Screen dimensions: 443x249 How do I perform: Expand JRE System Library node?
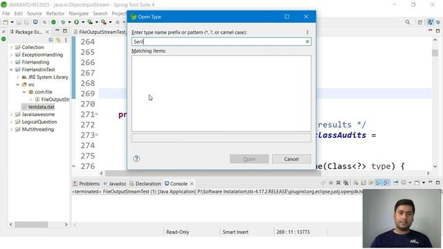pyautogui.click(x=18, y=77)
